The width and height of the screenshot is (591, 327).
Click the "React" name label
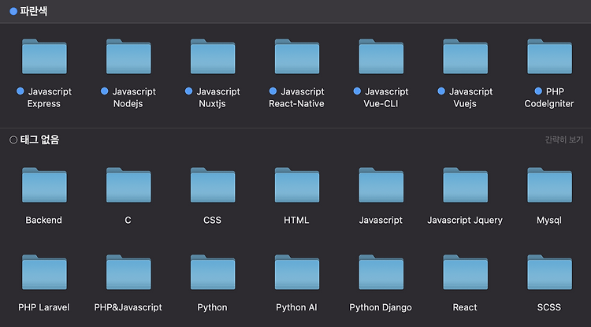[465, 307]
